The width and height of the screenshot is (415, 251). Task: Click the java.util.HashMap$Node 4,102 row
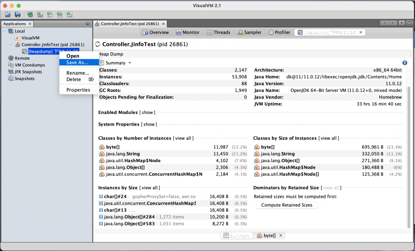coord(173,161)
